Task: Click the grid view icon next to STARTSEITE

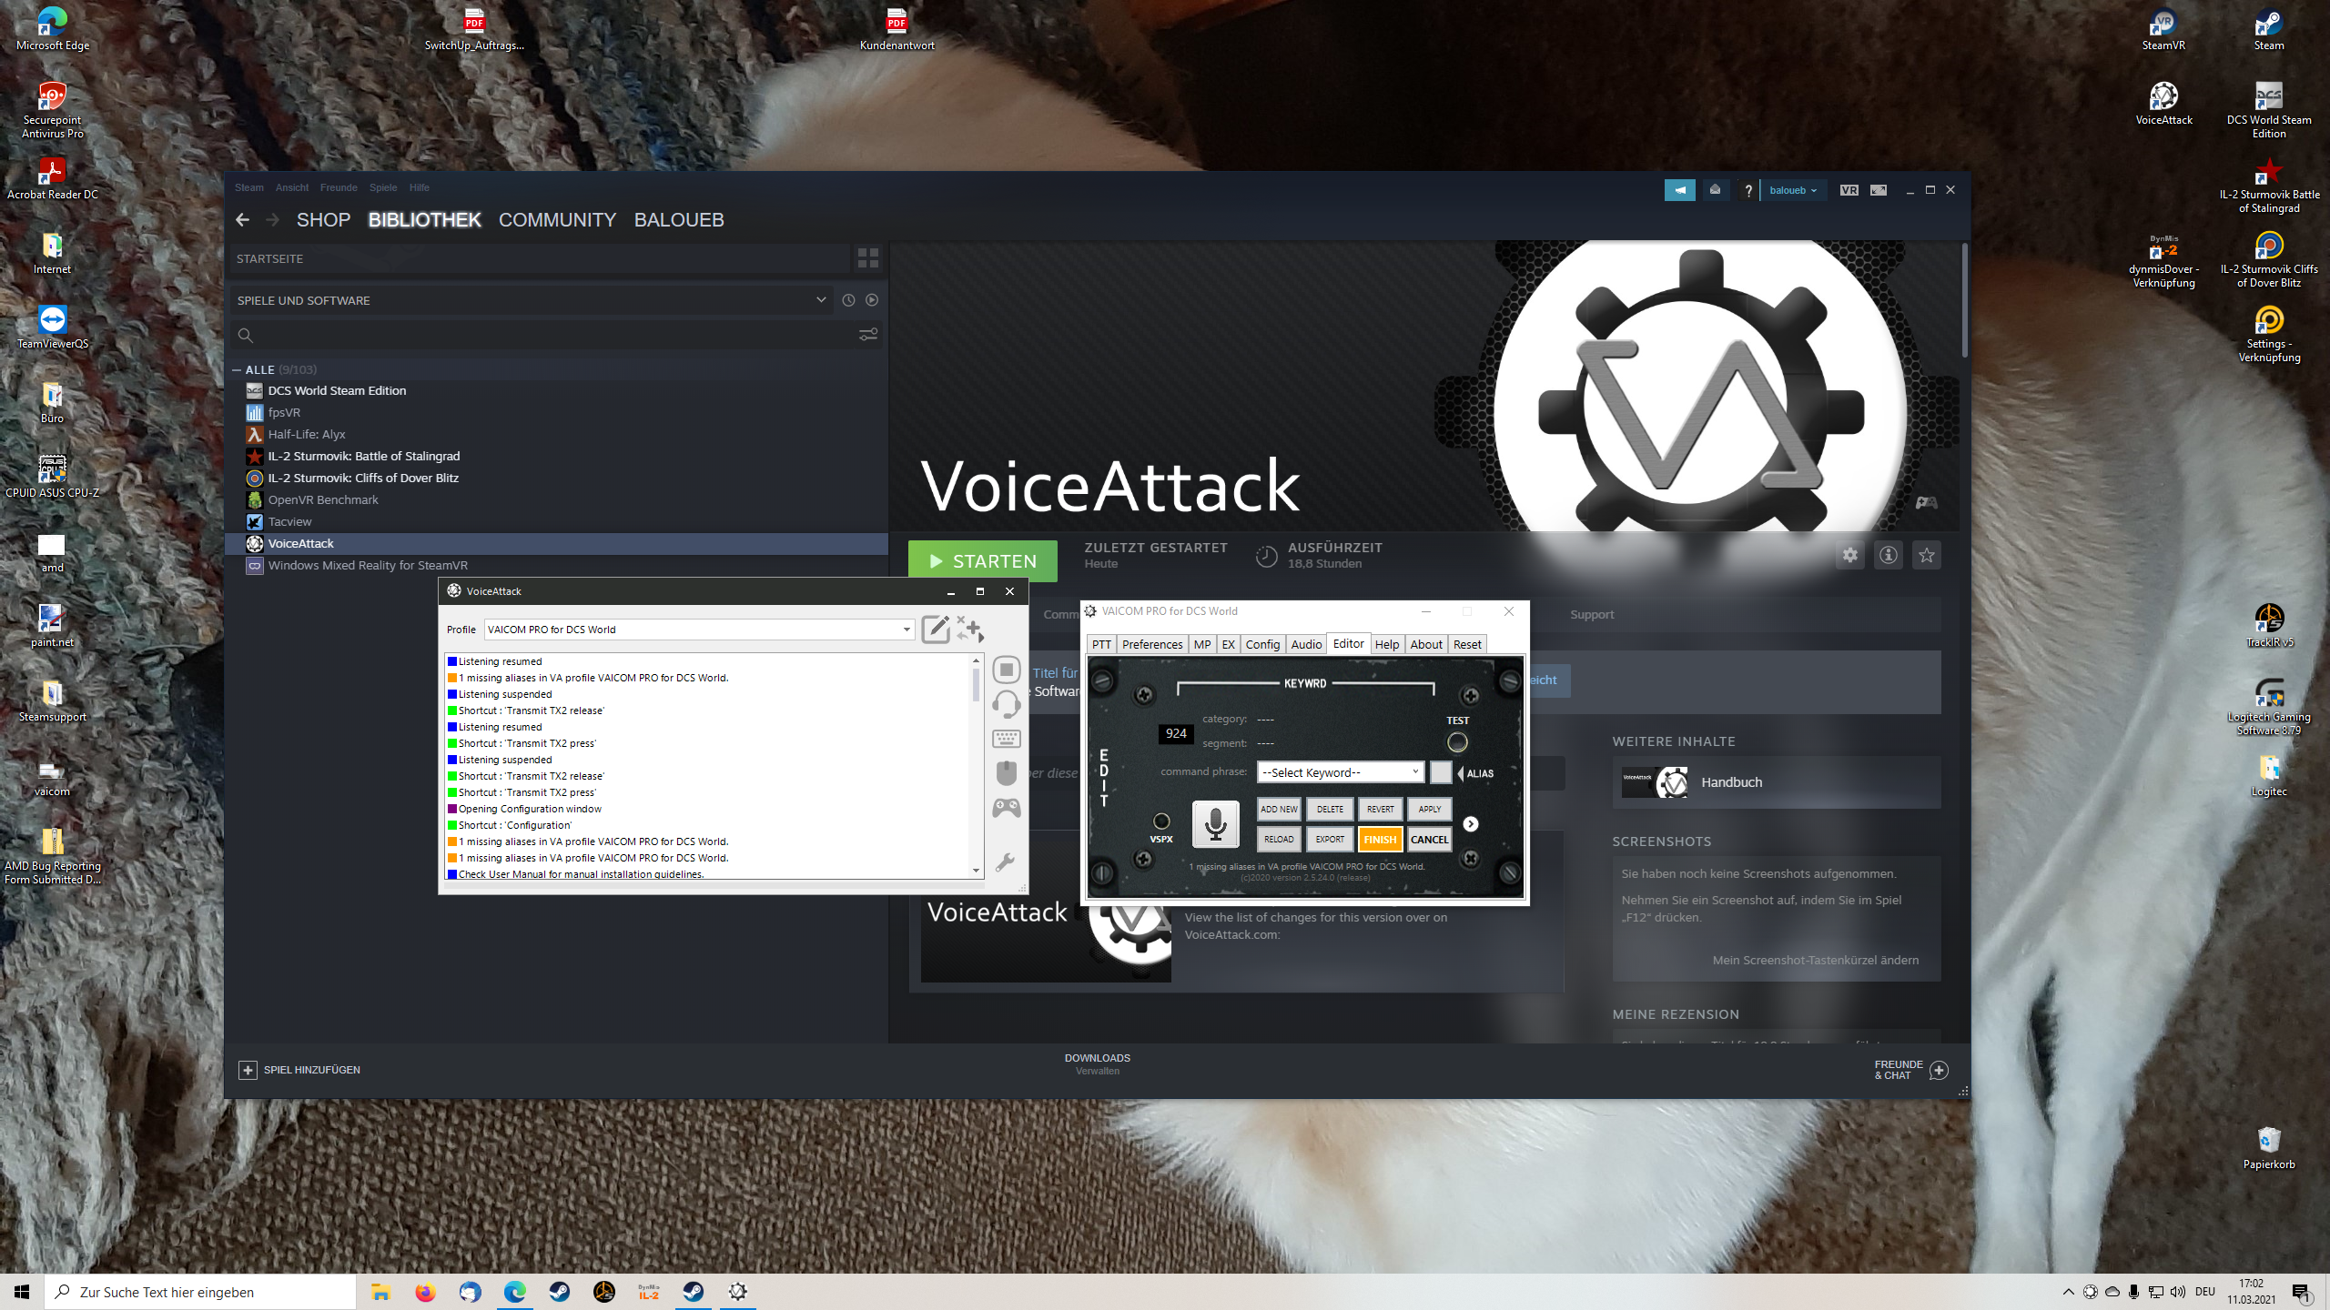Action: (x=868, y=258)
